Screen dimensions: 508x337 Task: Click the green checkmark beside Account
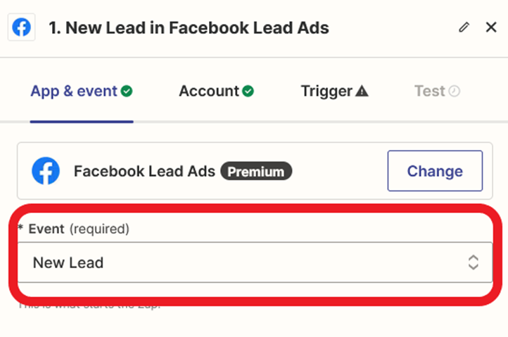tap(248, 91)
